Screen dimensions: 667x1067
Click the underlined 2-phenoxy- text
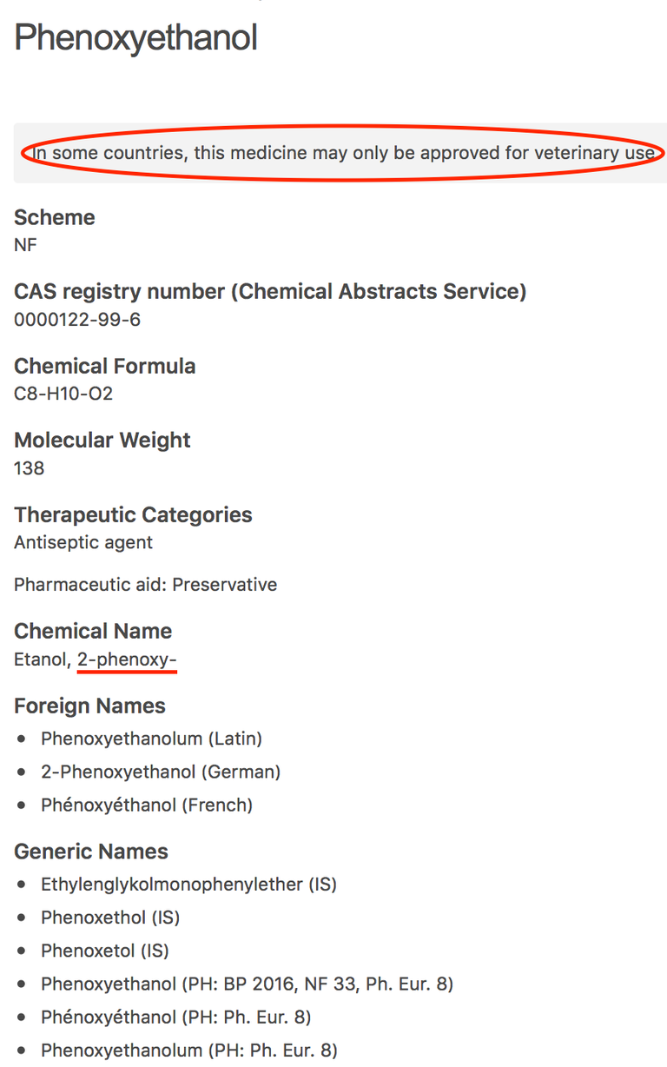point(127,660)
